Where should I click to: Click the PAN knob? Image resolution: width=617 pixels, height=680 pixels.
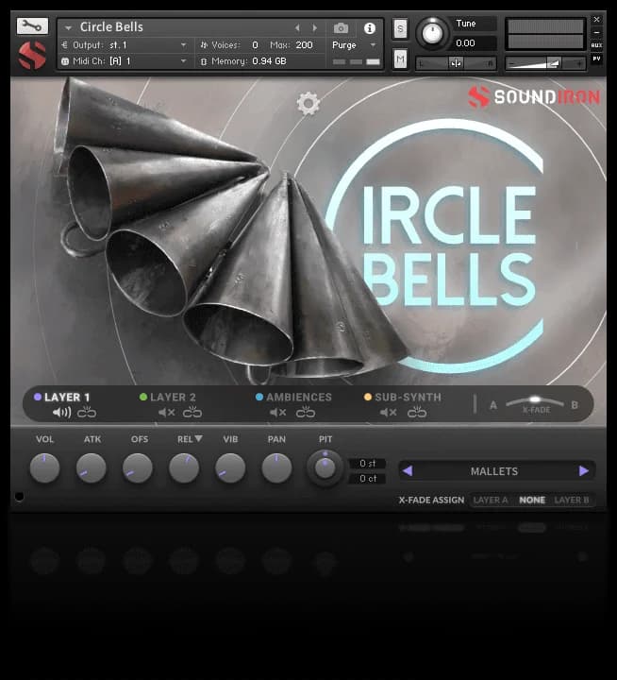tap(276, 467)
